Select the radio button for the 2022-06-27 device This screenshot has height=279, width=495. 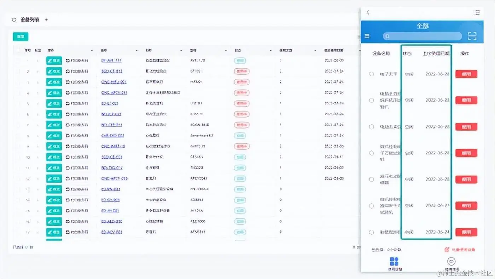pos(372,206)
